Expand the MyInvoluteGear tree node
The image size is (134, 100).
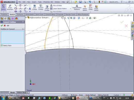(x=26, y=18)
